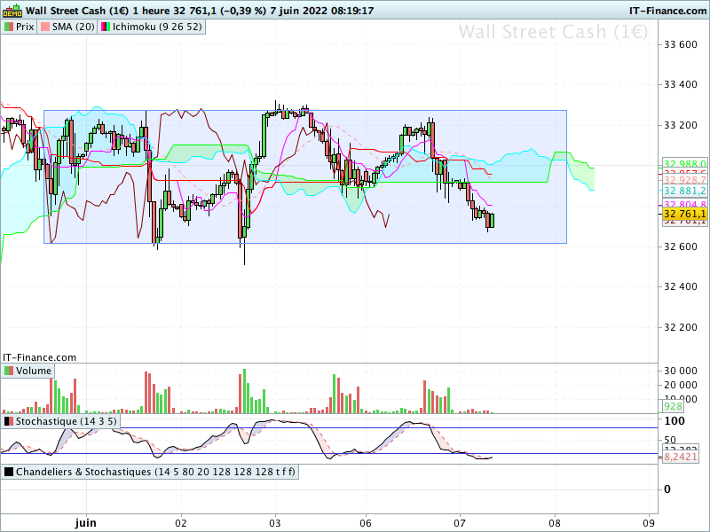Click the Volume indicator legend icon

9,371
